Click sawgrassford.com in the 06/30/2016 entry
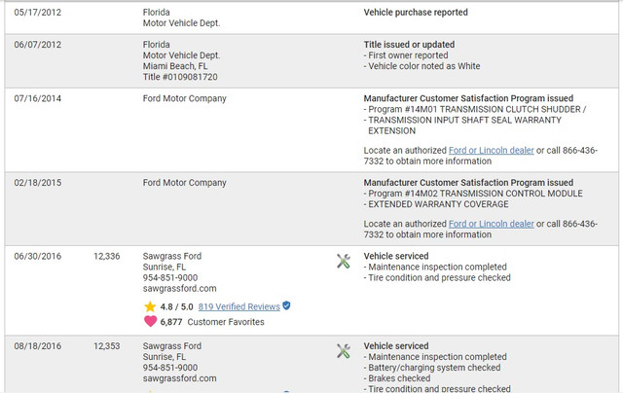 179,289
